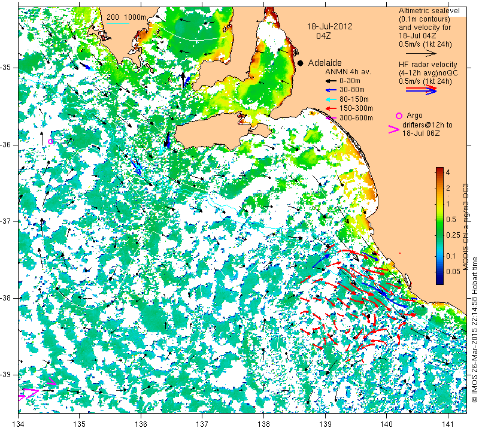The image size is (479, 431).
Task: Click the Adelaide city label
Action: pyautogui.click(x=325, y=63)
